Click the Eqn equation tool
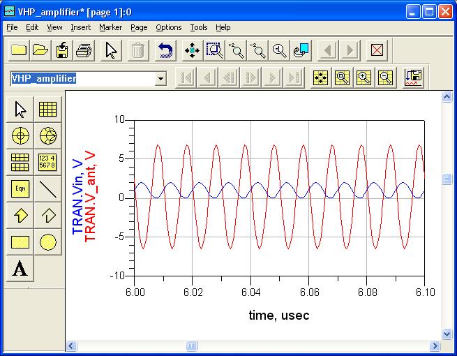Viewport: 457px width, 356px height. coord(21,188)
